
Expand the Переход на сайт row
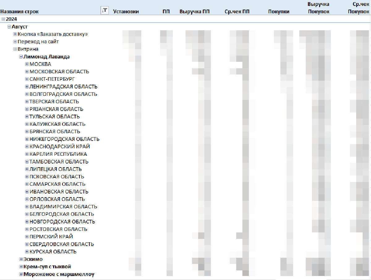pyautogui.click(x=15, y=41)
